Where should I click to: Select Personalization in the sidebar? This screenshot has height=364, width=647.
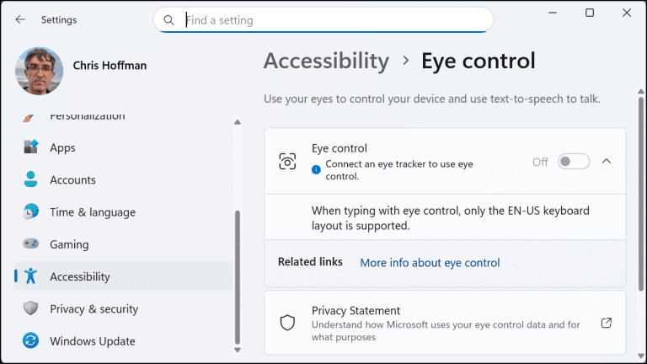pos(87,116)
